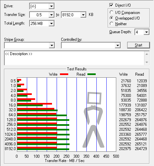The image size is (154, 166).
Task: Click the Read value 21089
Action: 142,86
